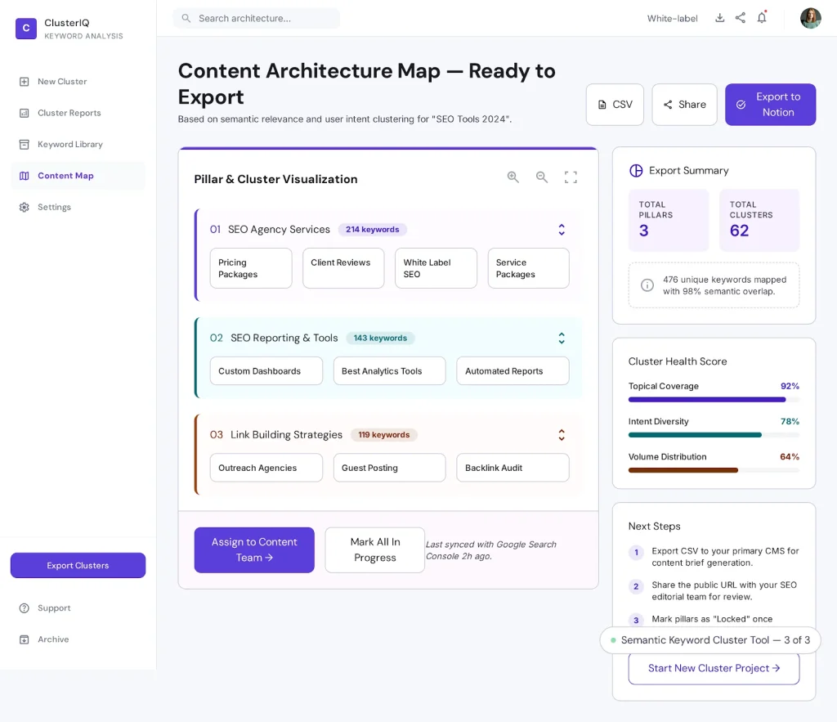
Task: Click the Keyword Library icon
Action: [24, 144]
